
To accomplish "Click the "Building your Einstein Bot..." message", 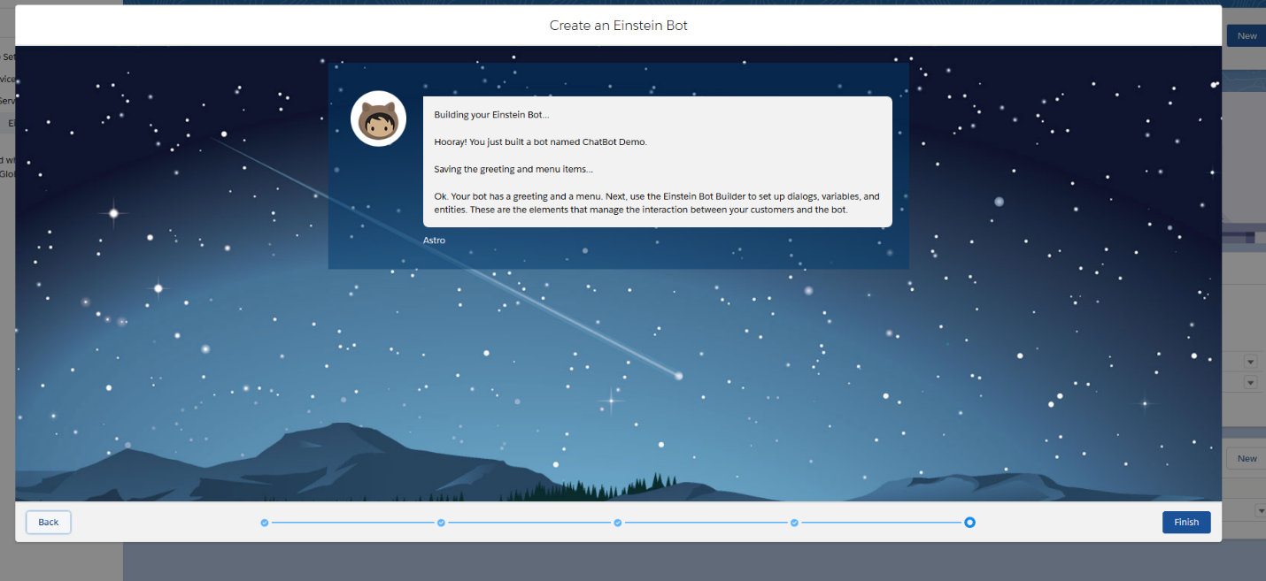I will tap(491, 115).
